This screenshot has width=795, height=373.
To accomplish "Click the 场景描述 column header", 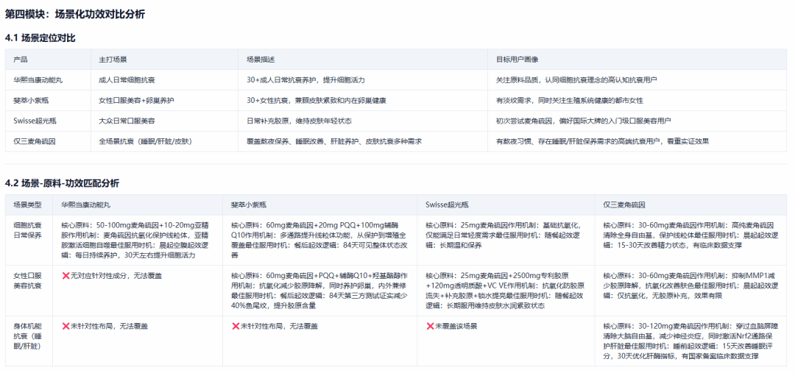I will click(x=261, y=60).
